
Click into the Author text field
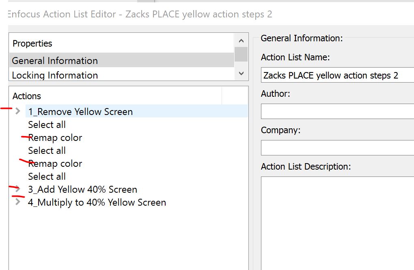point(337,111)
